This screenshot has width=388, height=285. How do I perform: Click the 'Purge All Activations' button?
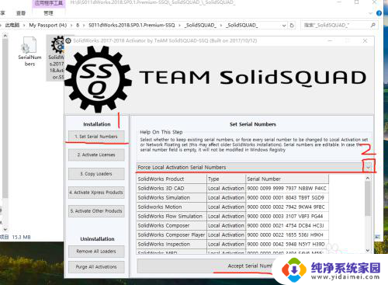point(96,267)
